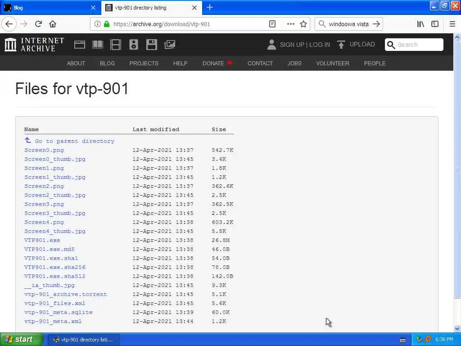Open __ia_thumb.jpg link
The width and height of the screenshot is (461, 346).
50,285
